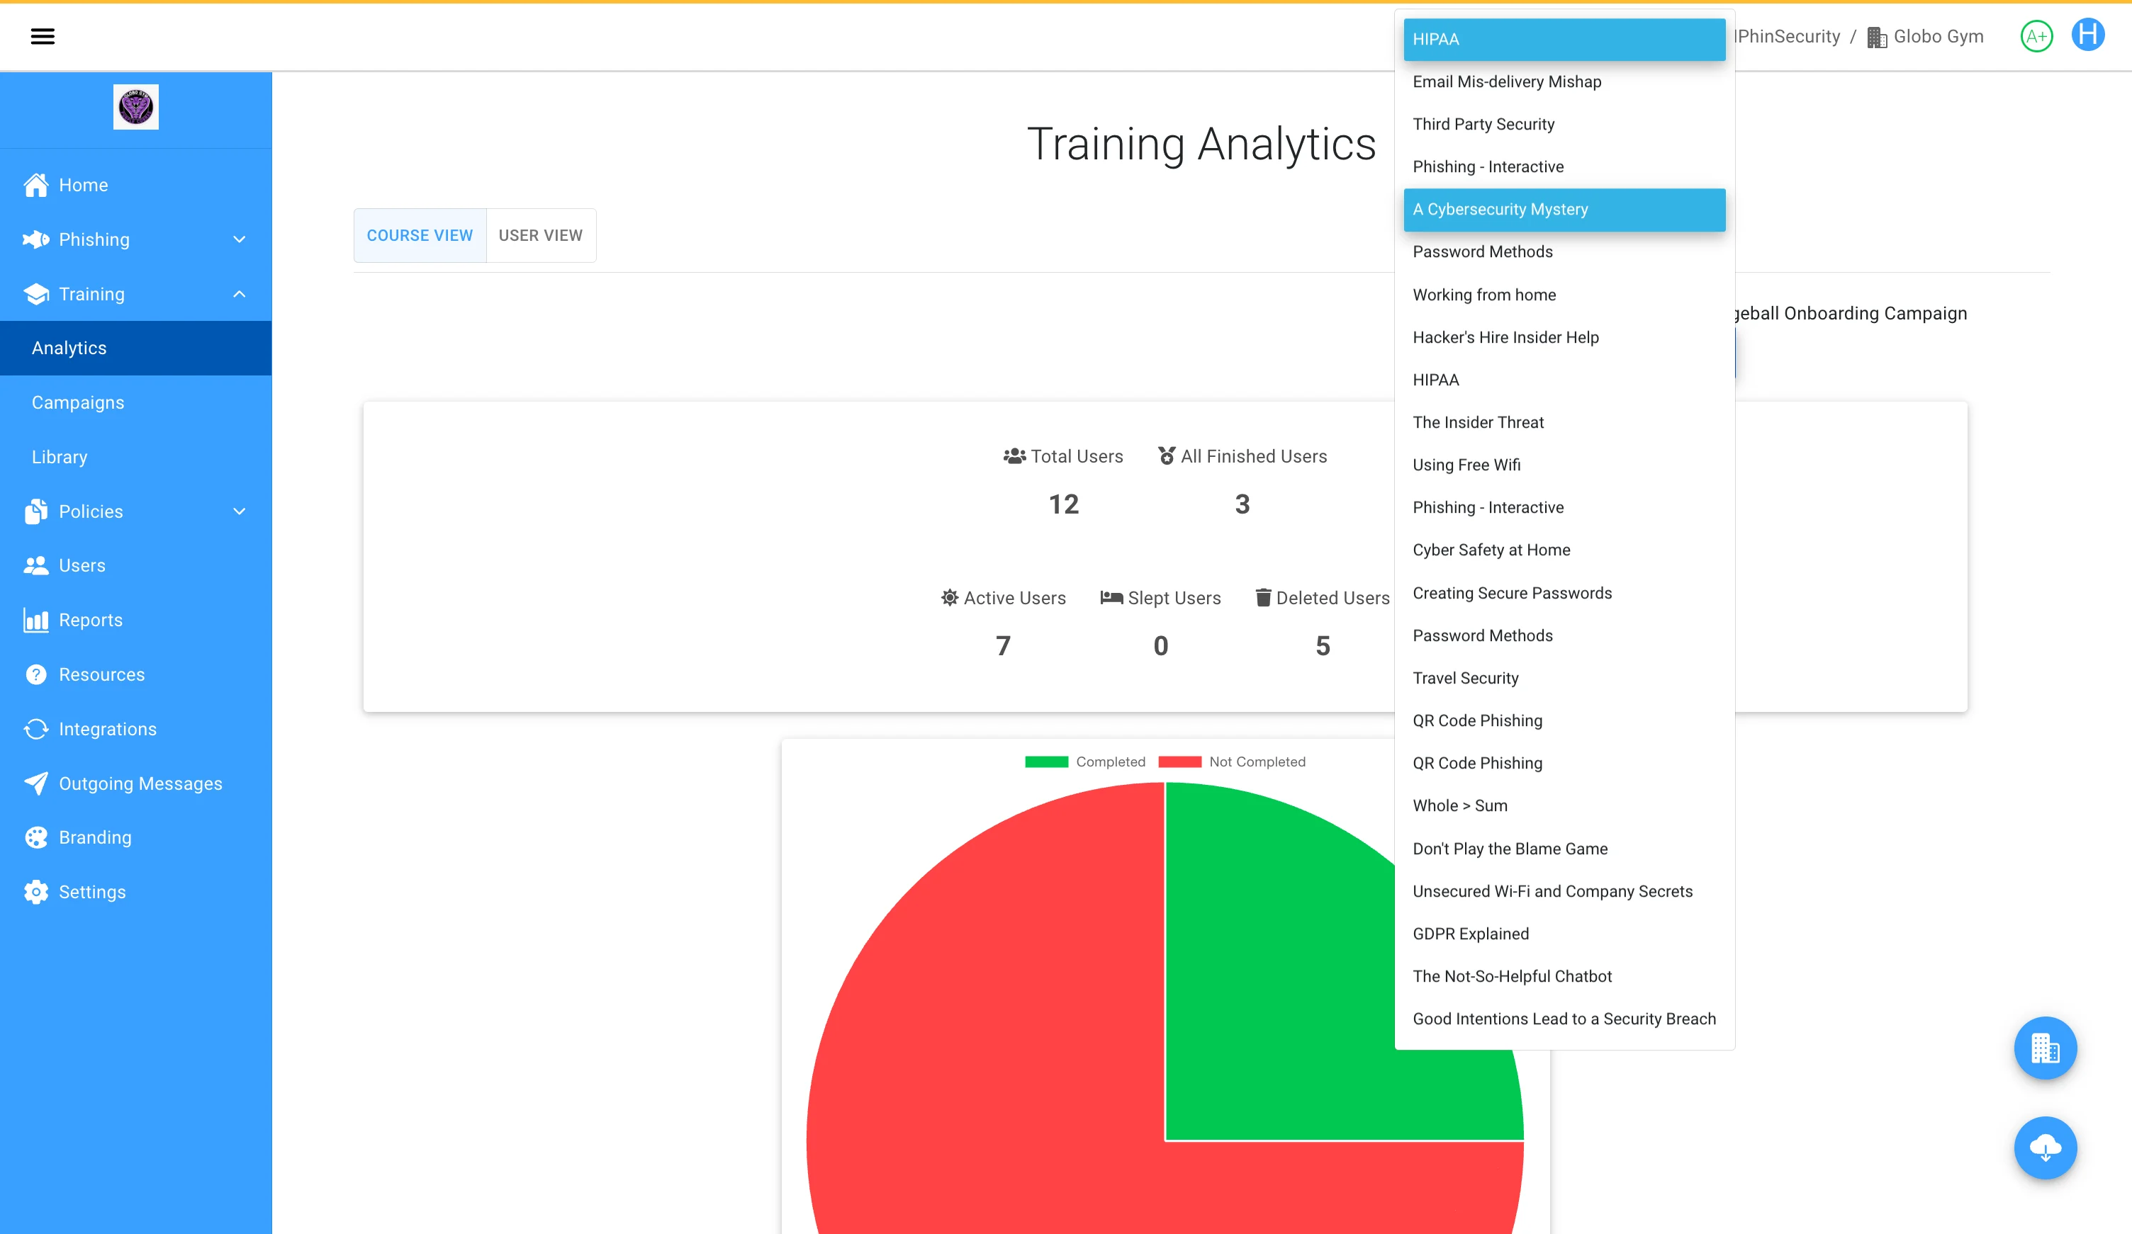Toggle the Not Completed legend item

click(x=1232, y=762)
